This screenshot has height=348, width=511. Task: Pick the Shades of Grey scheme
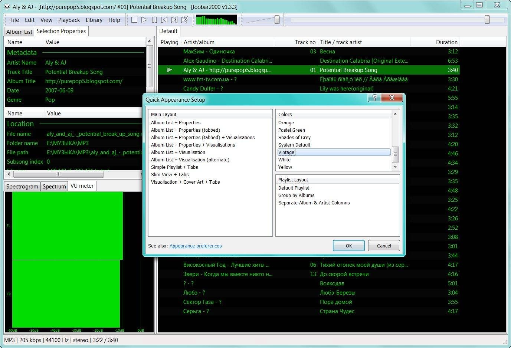tap(295, 138)
